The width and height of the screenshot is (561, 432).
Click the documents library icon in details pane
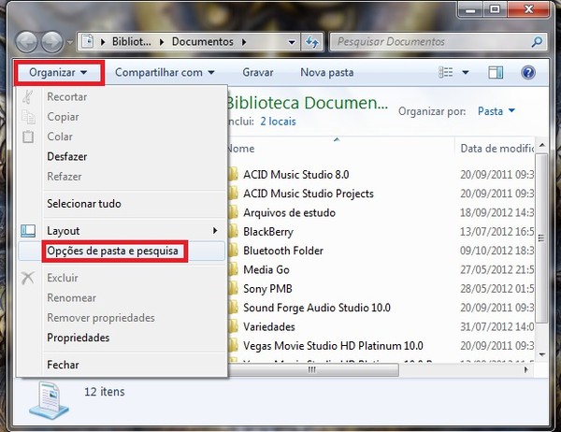coord(49,400)
